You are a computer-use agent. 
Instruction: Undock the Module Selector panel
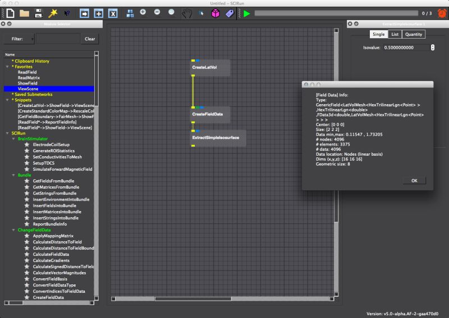(9, 24)
